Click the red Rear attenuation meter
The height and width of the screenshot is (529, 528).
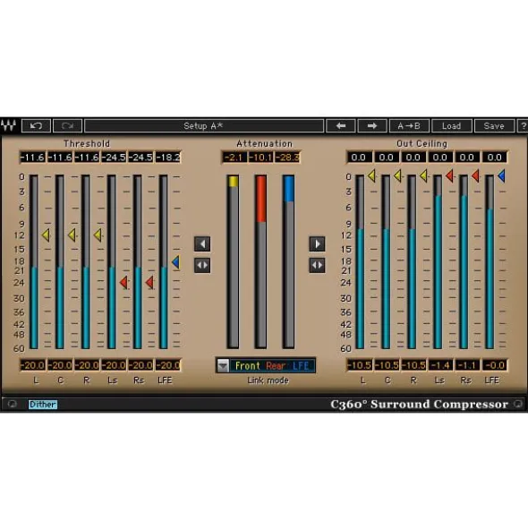pyautogui.click(x=260, y=261)
